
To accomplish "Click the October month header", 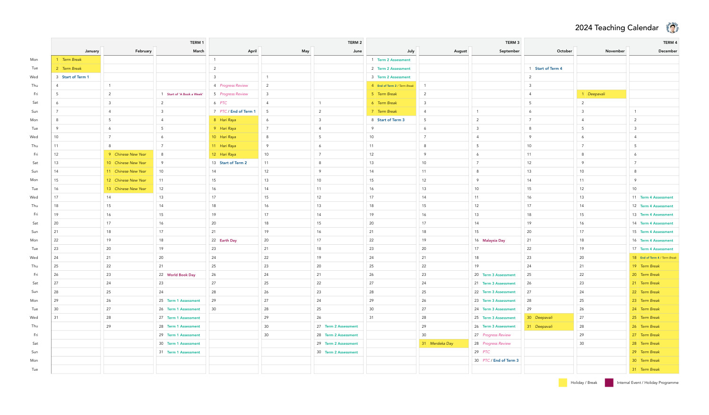I will (564, 51).
